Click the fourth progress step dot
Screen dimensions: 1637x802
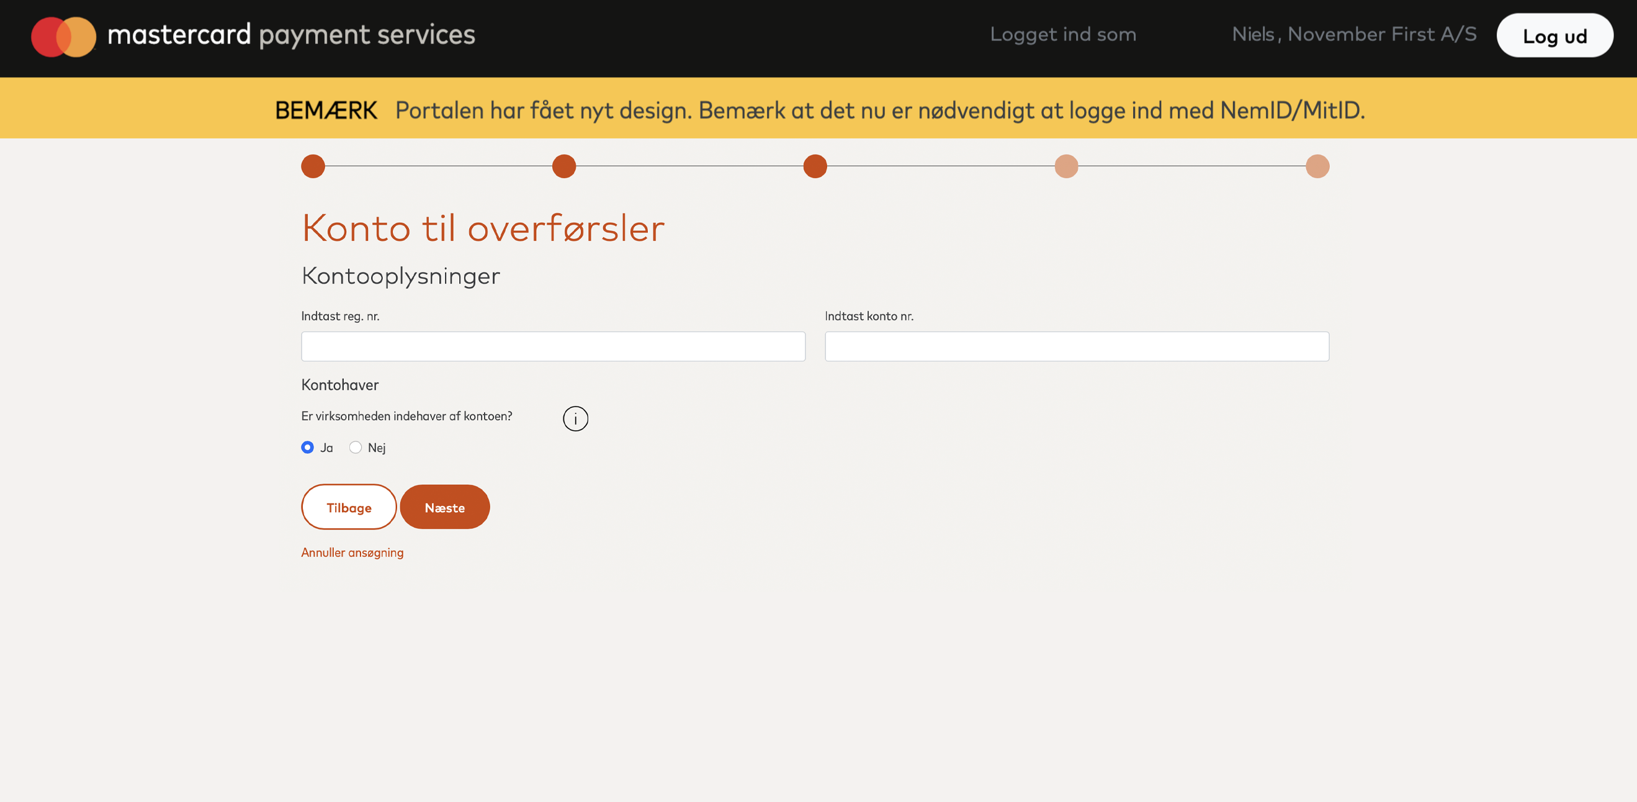pos(1066,166)
